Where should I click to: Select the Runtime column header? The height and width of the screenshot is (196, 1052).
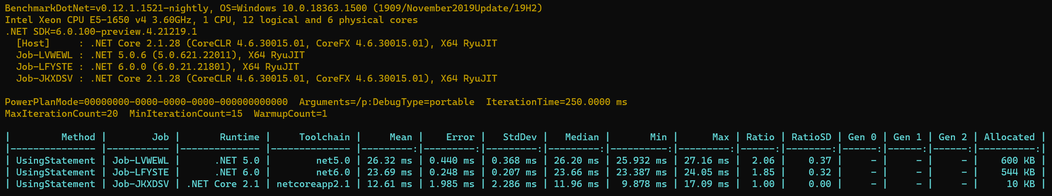click(239, 137)
